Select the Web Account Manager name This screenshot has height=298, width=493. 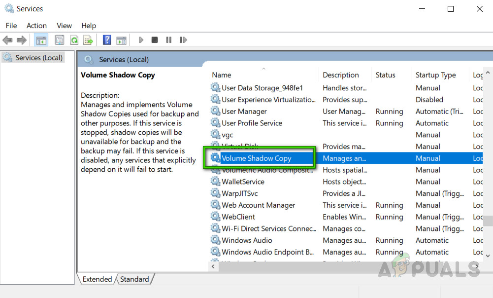coord(259,205)
